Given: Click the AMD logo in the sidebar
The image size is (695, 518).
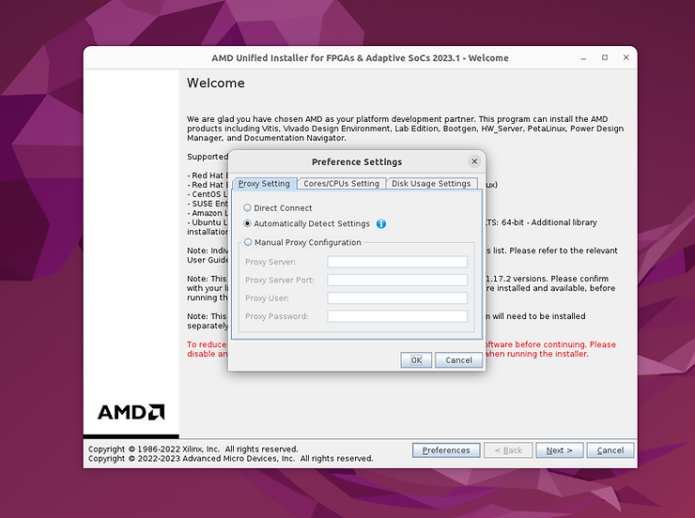Looking at the screenshot, I should click(x=131, y=412).
